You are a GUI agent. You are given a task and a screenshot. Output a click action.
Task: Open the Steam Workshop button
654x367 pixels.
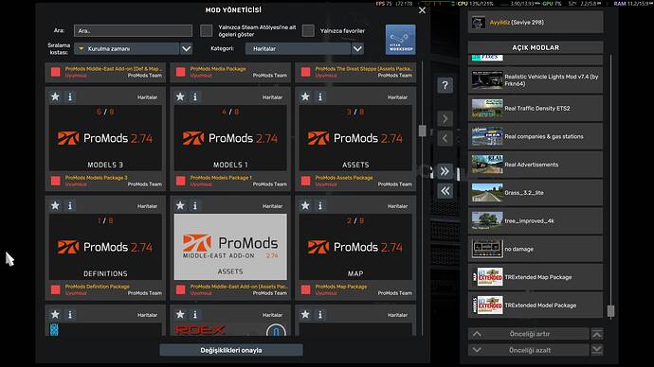click(x=400, y=40)
